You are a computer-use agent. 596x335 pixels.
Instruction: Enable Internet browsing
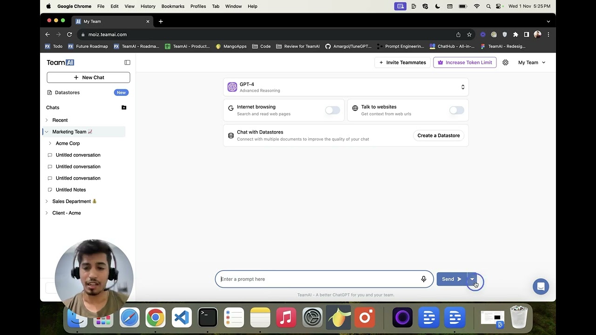[x=332, y=110]
